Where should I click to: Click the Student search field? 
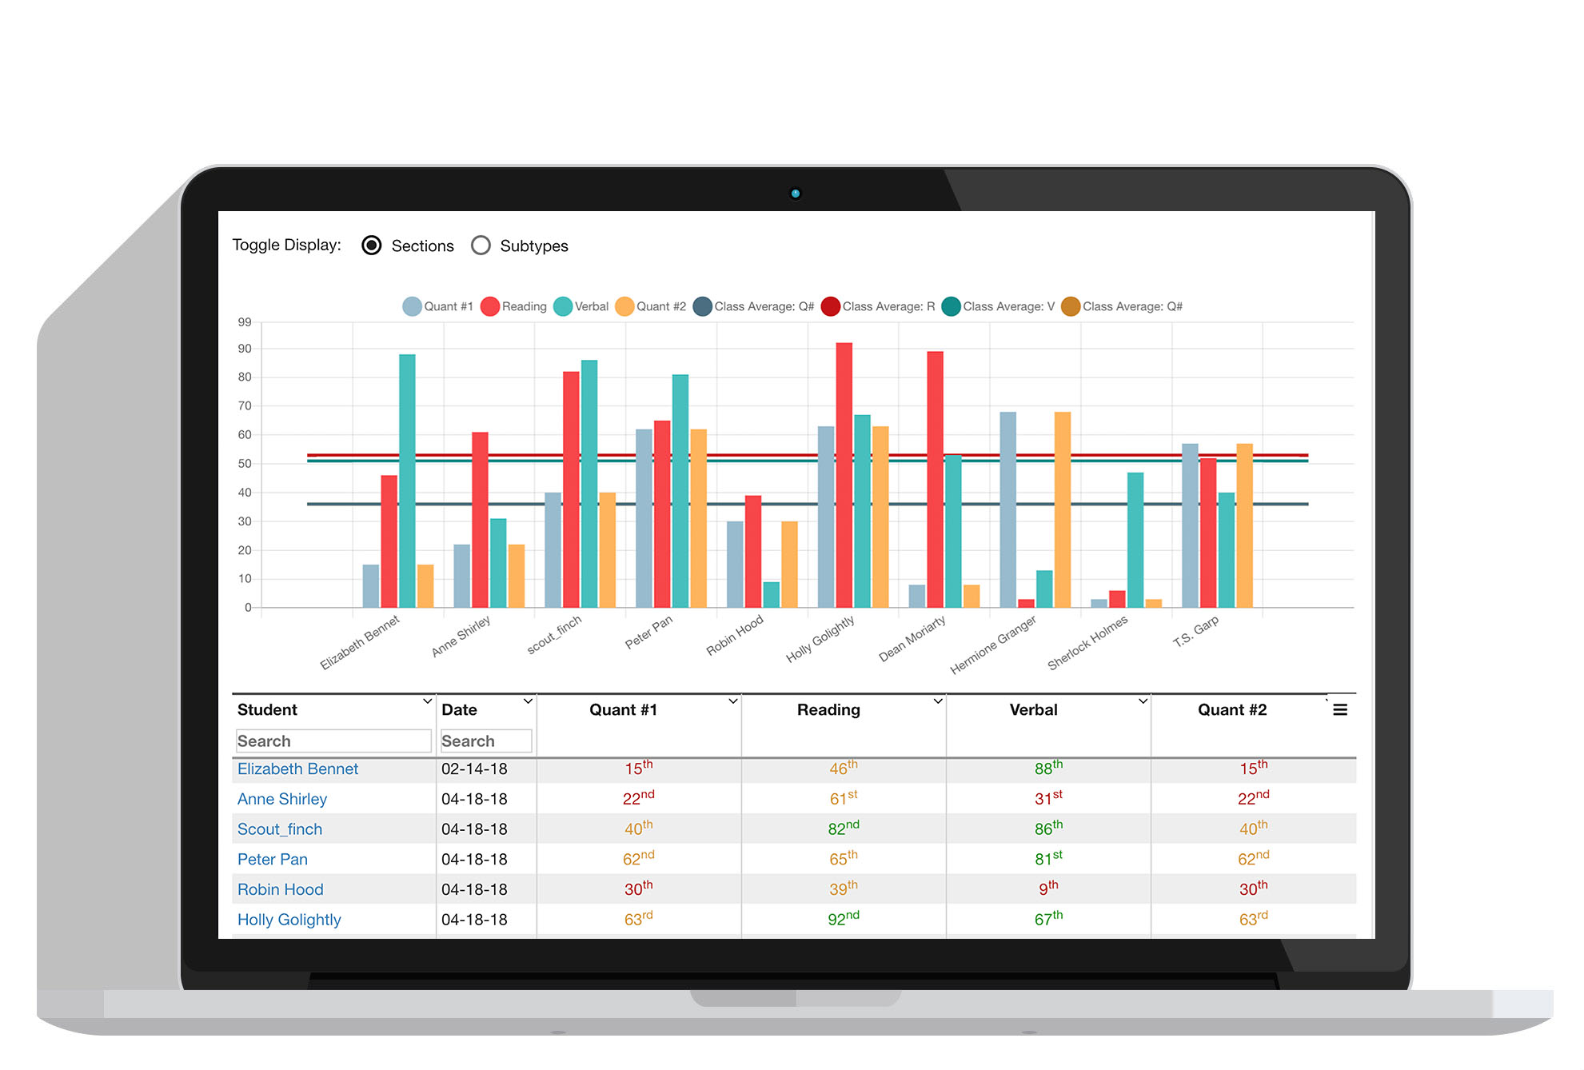tap(333, 741)
